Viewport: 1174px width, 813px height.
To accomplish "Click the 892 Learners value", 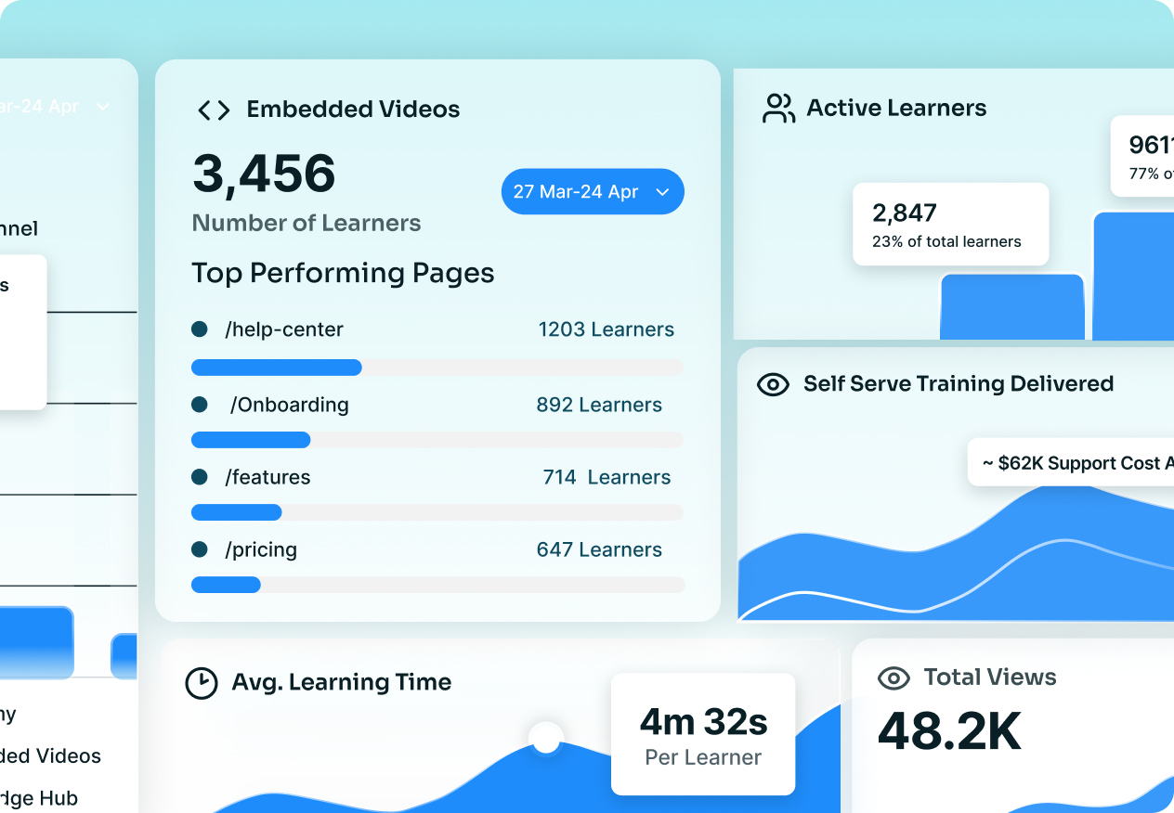I will pos(599,405).
